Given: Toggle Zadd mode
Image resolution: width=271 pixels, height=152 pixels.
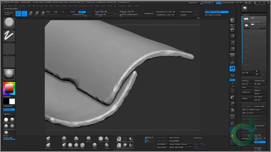Looking at the screenshot, I should click(x=72, y=12).
